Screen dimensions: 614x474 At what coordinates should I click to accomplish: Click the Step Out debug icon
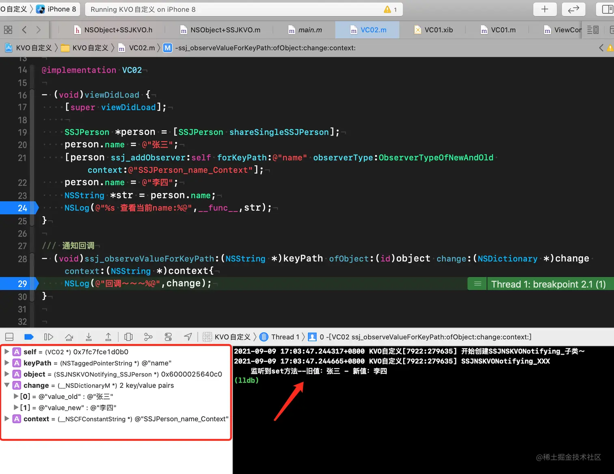[108, 337]
